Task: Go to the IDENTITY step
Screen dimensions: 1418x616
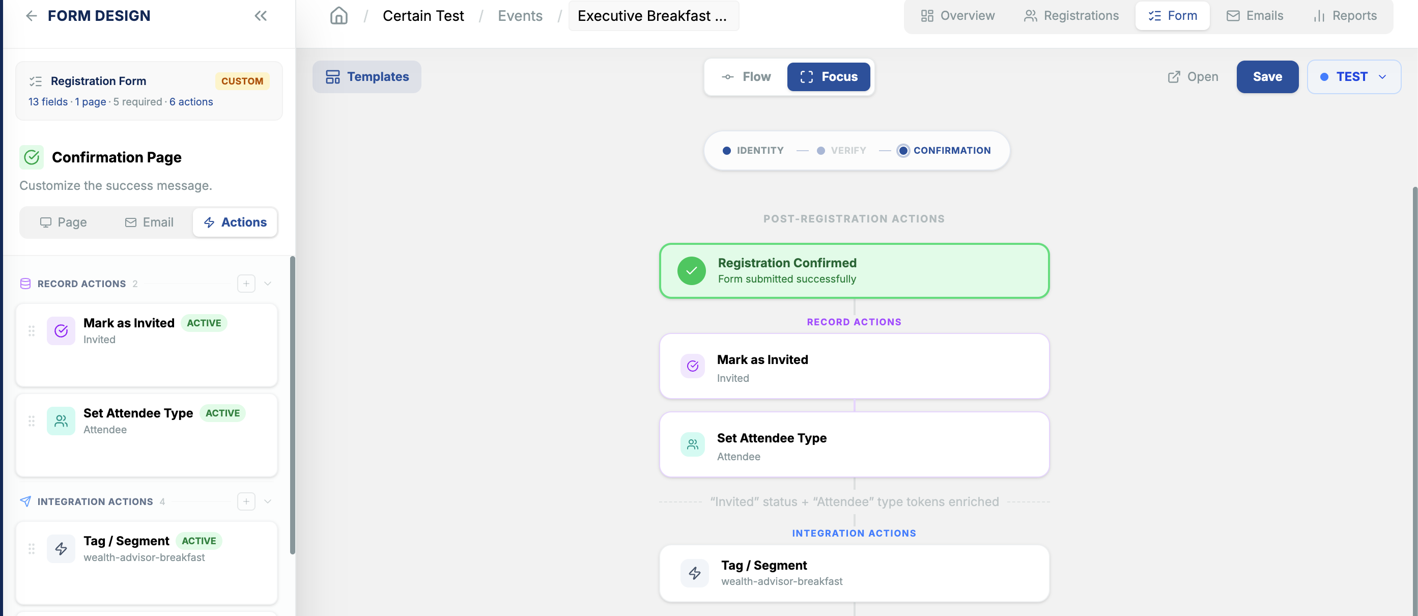Action: (x=752, y=151)
